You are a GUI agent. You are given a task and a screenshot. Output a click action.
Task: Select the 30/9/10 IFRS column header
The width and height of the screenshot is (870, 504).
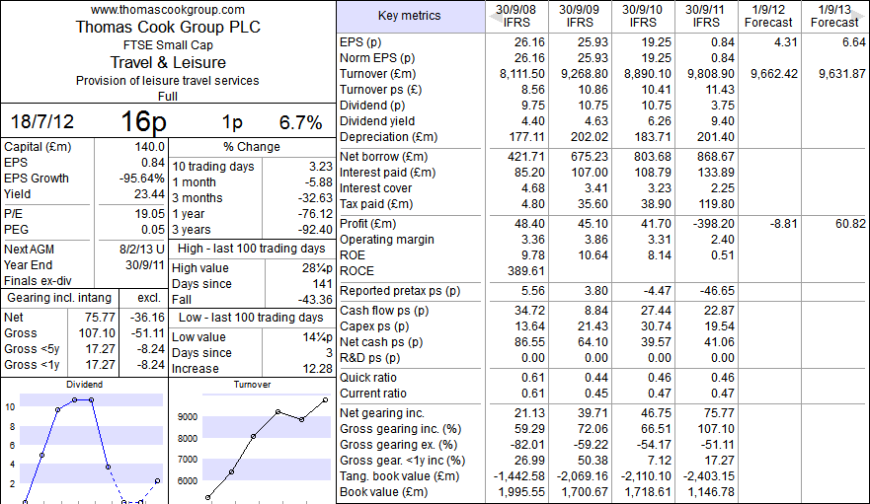(643, 16)
